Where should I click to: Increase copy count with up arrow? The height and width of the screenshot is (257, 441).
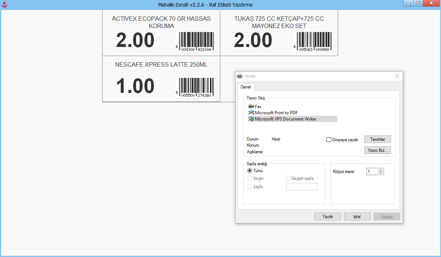point(381,170)
